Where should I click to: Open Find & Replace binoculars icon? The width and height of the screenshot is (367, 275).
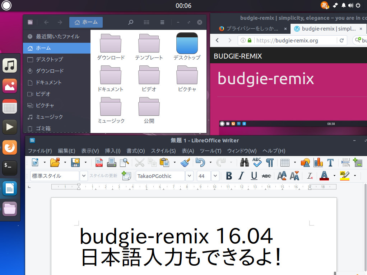[x=245, y=162]
